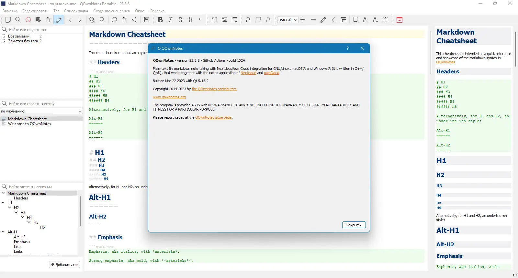Open the 'Полный' workspace dropdown
Screen dimensions: 518x278
tap(287, 20)
